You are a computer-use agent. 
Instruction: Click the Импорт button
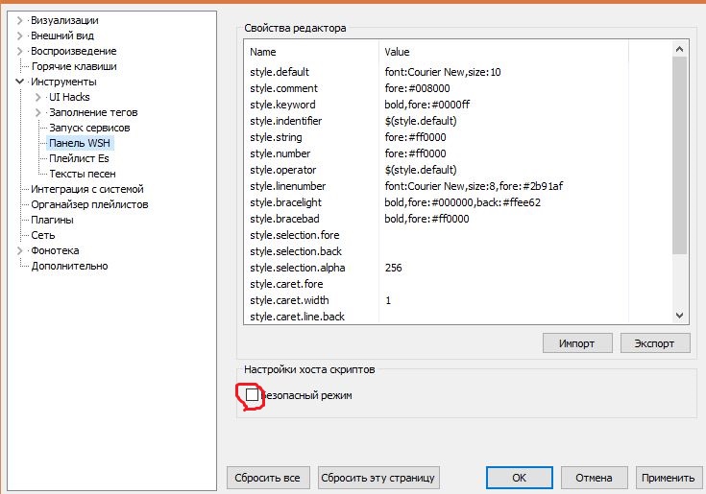click(577, 343)
